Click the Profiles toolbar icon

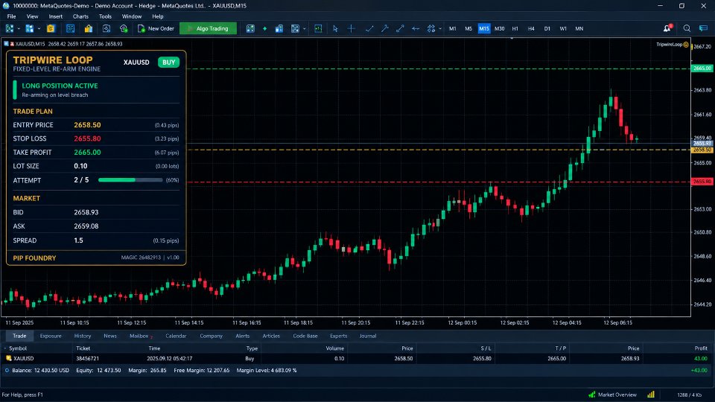tap(29, 28)
